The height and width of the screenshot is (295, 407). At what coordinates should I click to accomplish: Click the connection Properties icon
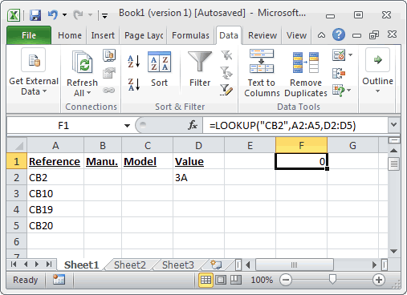(x=109, y=73)
